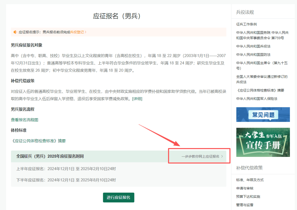Open 标准、年限及方式 under 补偿代偿政策

pyautogui.click(x=251, y=180)
